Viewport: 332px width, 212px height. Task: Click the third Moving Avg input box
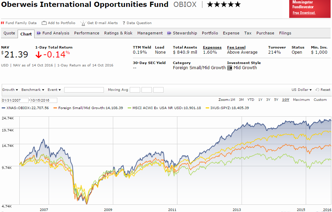point(158,90)
